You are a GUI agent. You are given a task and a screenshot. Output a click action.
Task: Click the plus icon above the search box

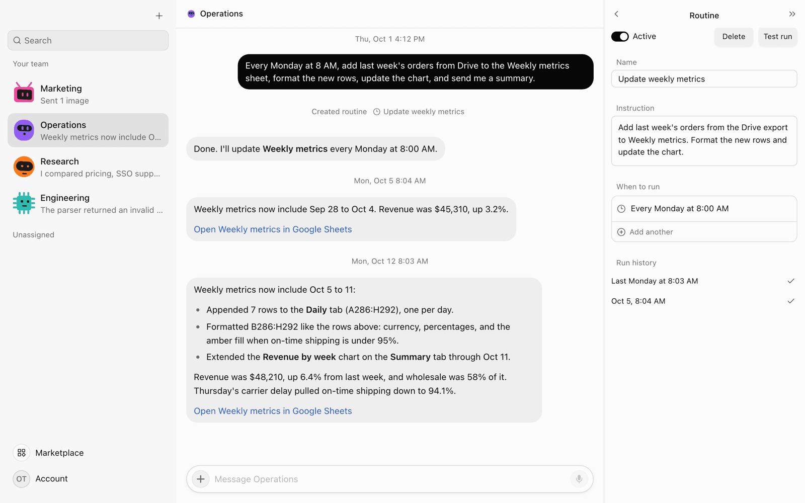pyautogui.click(x=159, y=16)
